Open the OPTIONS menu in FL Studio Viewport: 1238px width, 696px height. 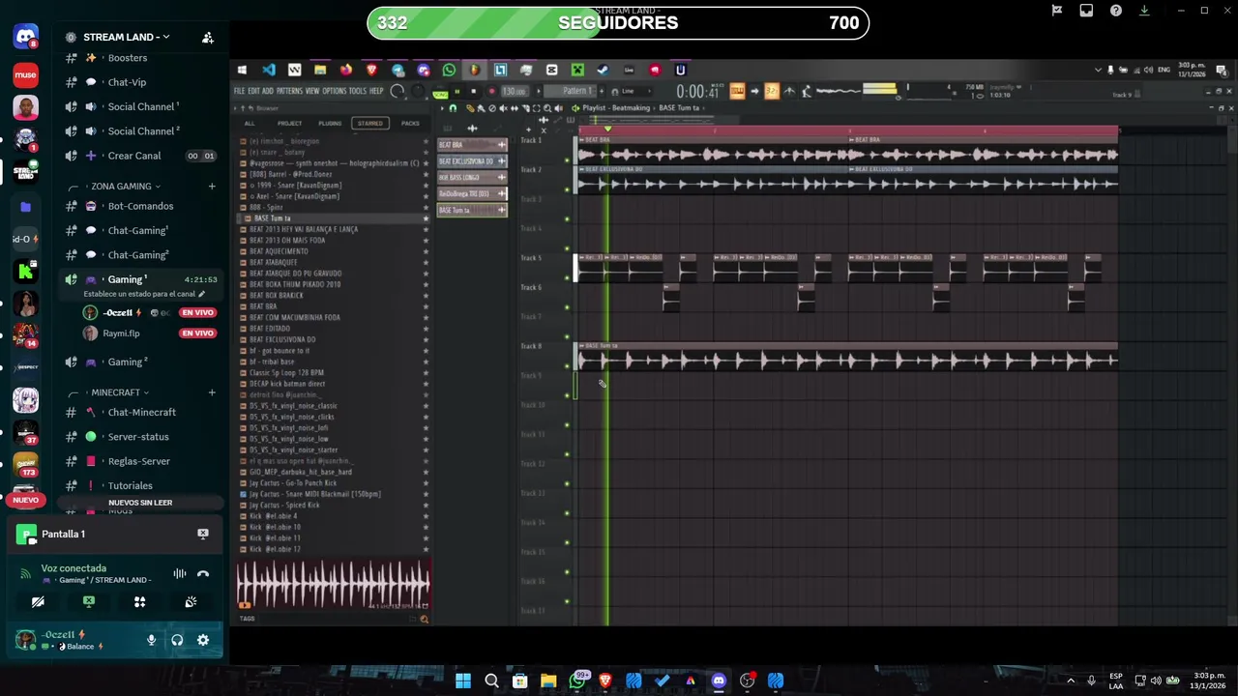coord(335,91)
